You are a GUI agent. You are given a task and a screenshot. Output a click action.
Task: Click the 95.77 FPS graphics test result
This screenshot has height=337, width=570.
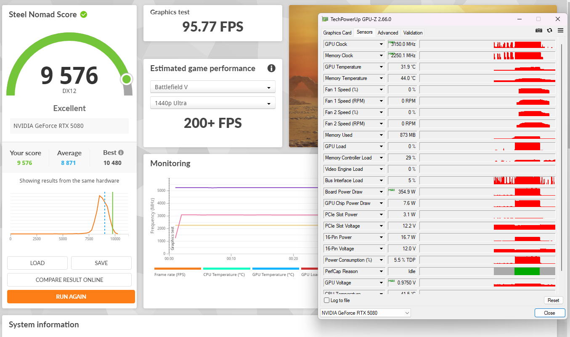pos(213,27)
